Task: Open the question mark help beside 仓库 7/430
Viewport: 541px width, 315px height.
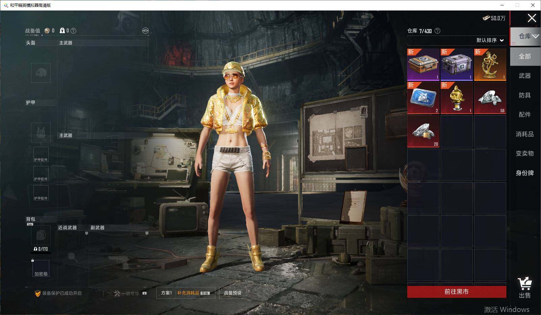Action: pos(437,31)
